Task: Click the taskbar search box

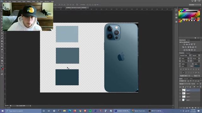Action: click(23, 111)
